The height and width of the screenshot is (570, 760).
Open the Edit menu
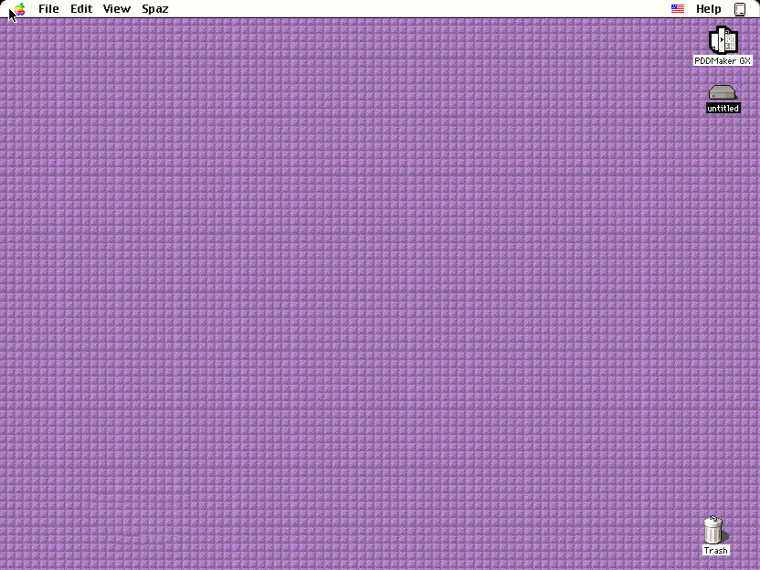[81, 9]
